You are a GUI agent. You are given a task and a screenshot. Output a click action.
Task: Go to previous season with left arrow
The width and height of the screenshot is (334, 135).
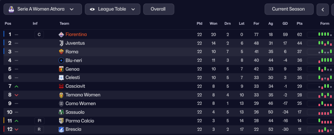323,9
